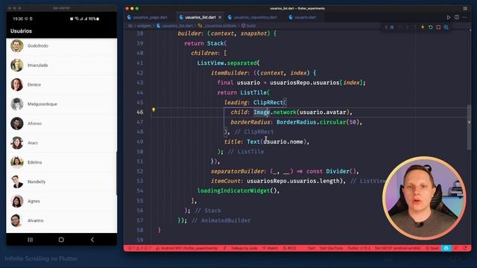Image resolution: width=477 pixels, height=268 pixels.
Task: Tap the Android back button
Action: pos(92,240)
